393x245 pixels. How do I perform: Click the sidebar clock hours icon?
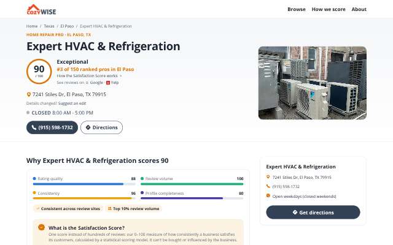coord(268,196)
